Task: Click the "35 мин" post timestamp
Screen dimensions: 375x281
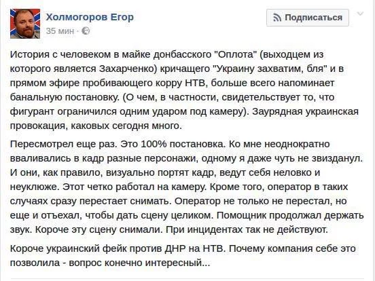Action: pyautogui.click(x=60, y=31)
